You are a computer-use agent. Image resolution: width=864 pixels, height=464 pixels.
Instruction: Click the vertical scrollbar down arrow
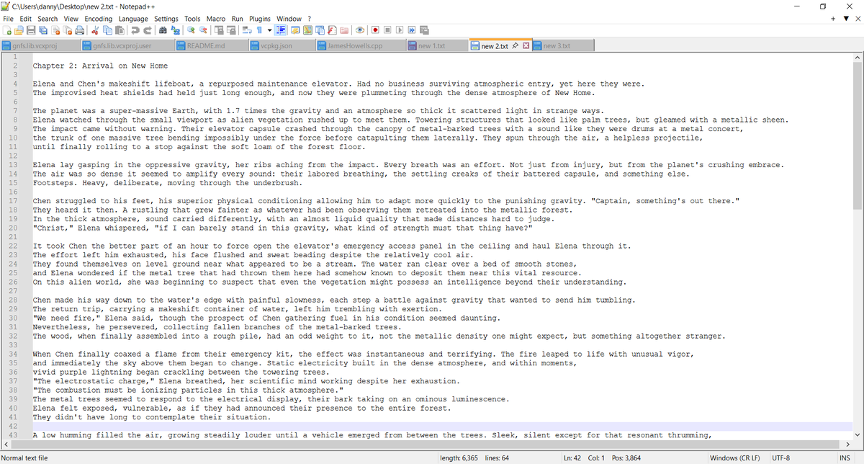tap(858, 435)
